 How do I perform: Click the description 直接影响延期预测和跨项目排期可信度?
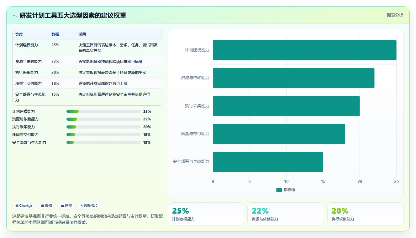pyautogui.click(x=111, y=62)
